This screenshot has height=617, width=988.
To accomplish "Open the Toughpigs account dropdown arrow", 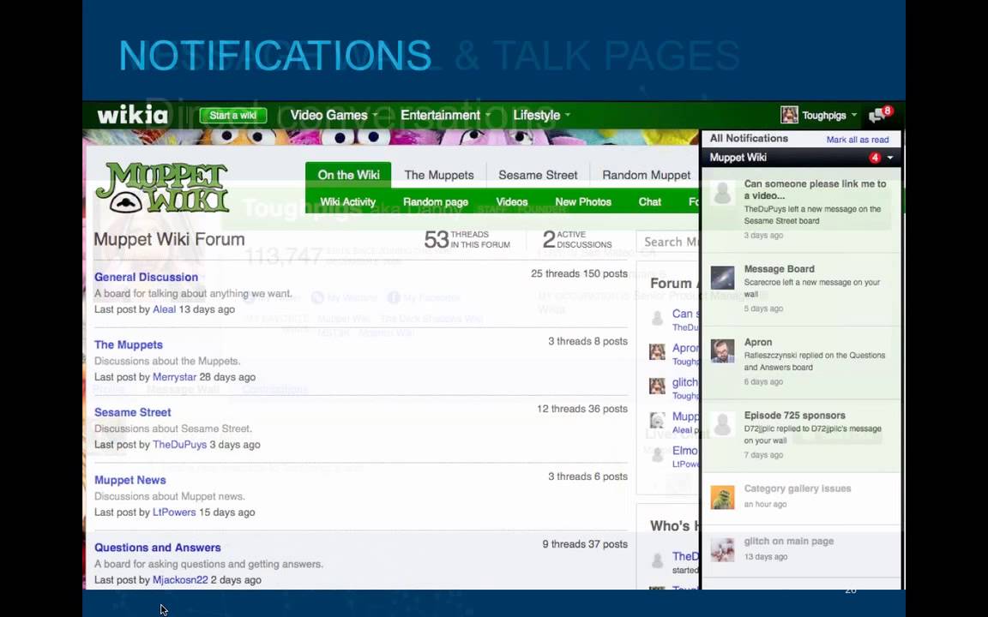I will [854, 115].
